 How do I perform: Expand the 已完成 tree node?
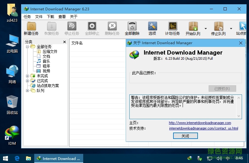click(x=28, y=81)
